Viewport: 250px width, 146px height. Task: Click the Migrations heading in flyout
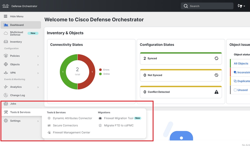[x=104, y=112]
